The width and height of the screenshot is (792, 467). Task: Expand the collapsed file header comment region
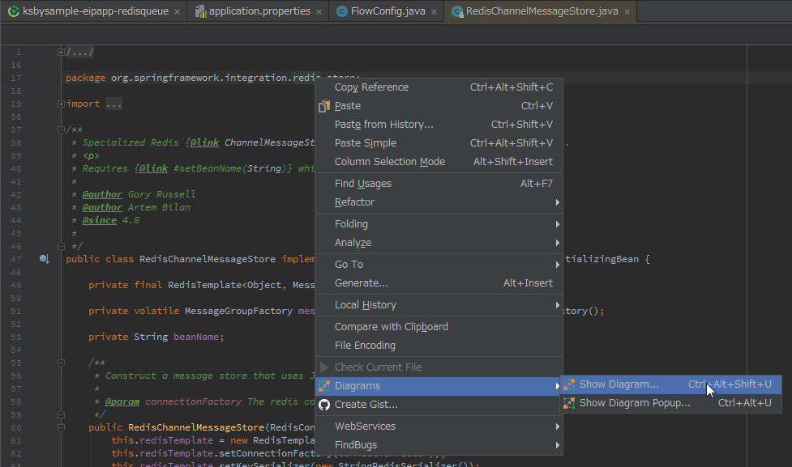click(x=60, y=52)
